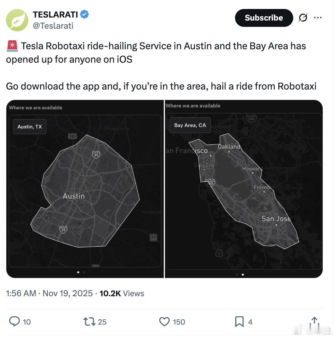
Task: Like the post with the heart icon
Action: pyautogui.click(x=165, y=322)
